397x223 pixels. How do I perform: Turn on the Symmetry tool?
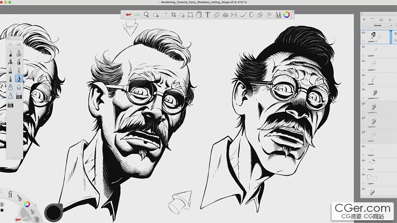[234, 15]
